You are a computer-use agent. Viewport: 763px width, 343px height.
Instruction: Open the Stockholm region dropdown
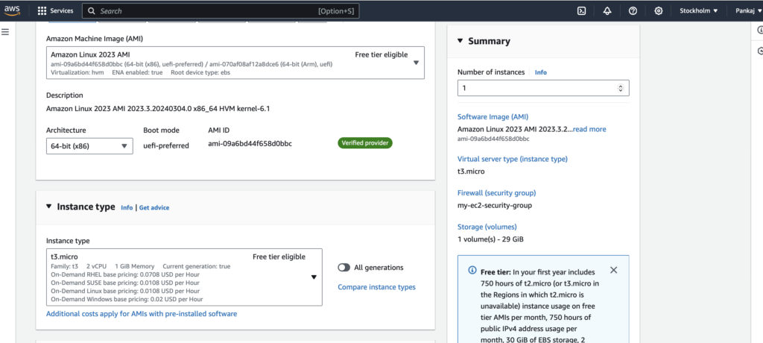tap(698, 10)
